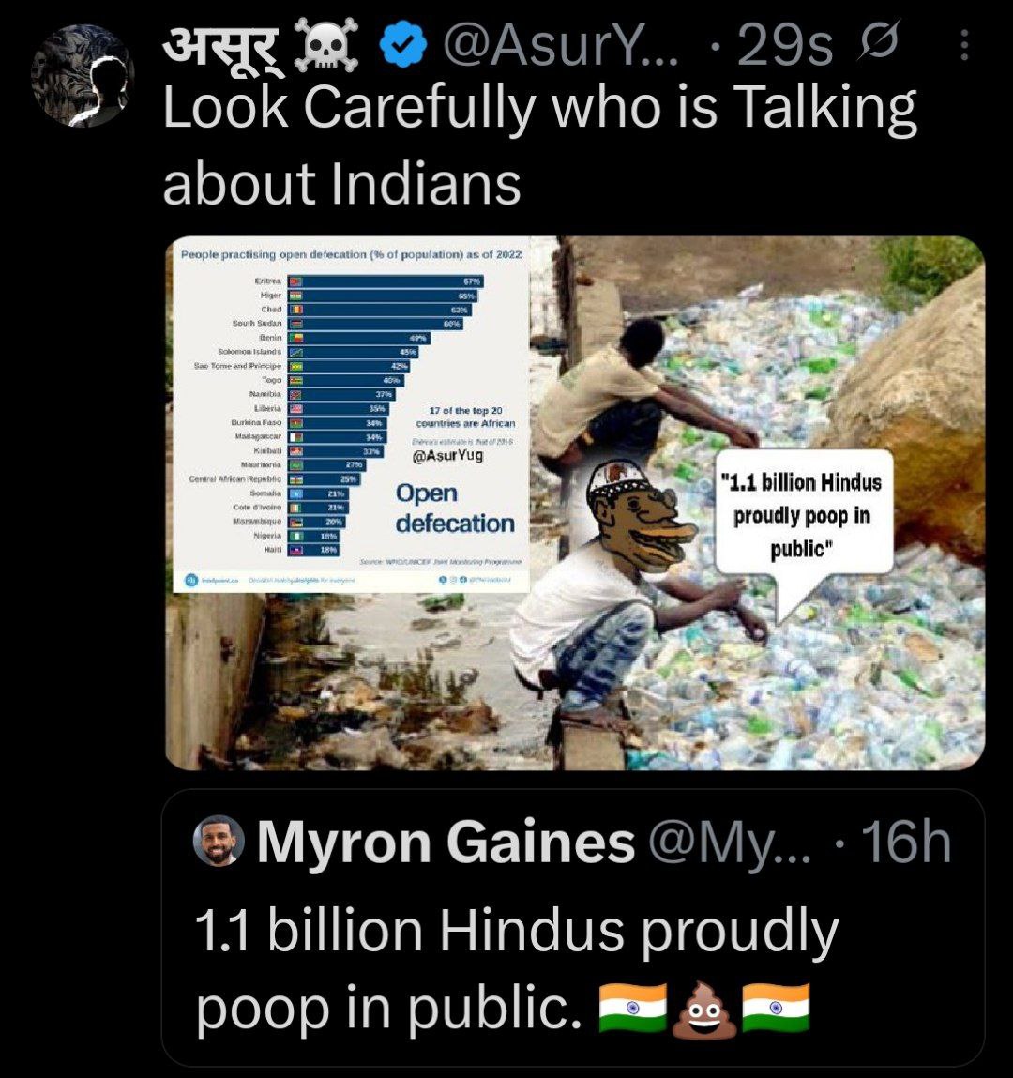1013x1078 pixels.
Task: Click the Myron Gaines name in the quoted tweet
Action: (446, 843)
